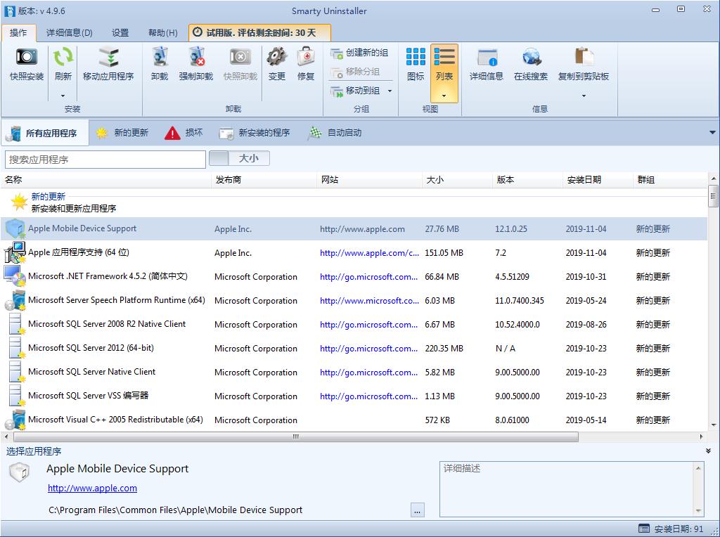The width and height of the screenshot is (720, 537).
Task: Click the 卸载 uninstall icon
Action: [159, 67]
